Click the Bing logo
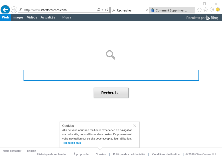 pyautogui.click(x=212, y=18)
